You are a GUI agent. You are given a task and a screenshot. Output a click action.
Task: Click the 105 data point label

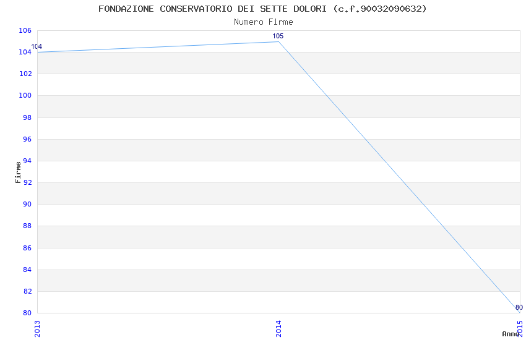tap(278, 36)
